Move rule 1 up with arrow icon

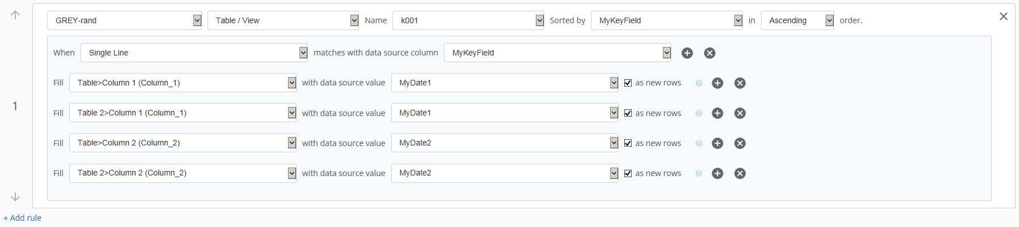pyautogui.click(x=15, y=15)
